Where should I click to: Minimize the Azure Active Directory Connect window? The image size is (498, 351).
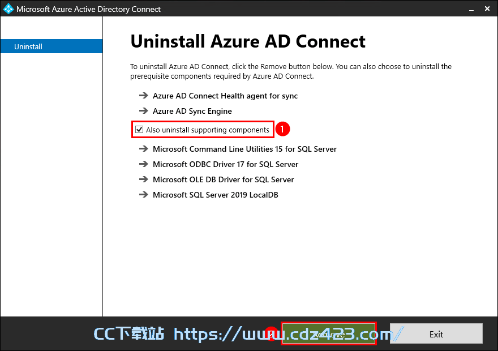coord(471,9)
